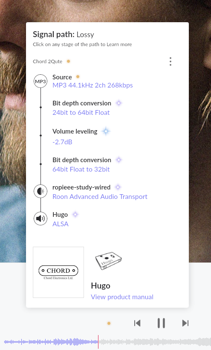Open the View product manual link

122,297
